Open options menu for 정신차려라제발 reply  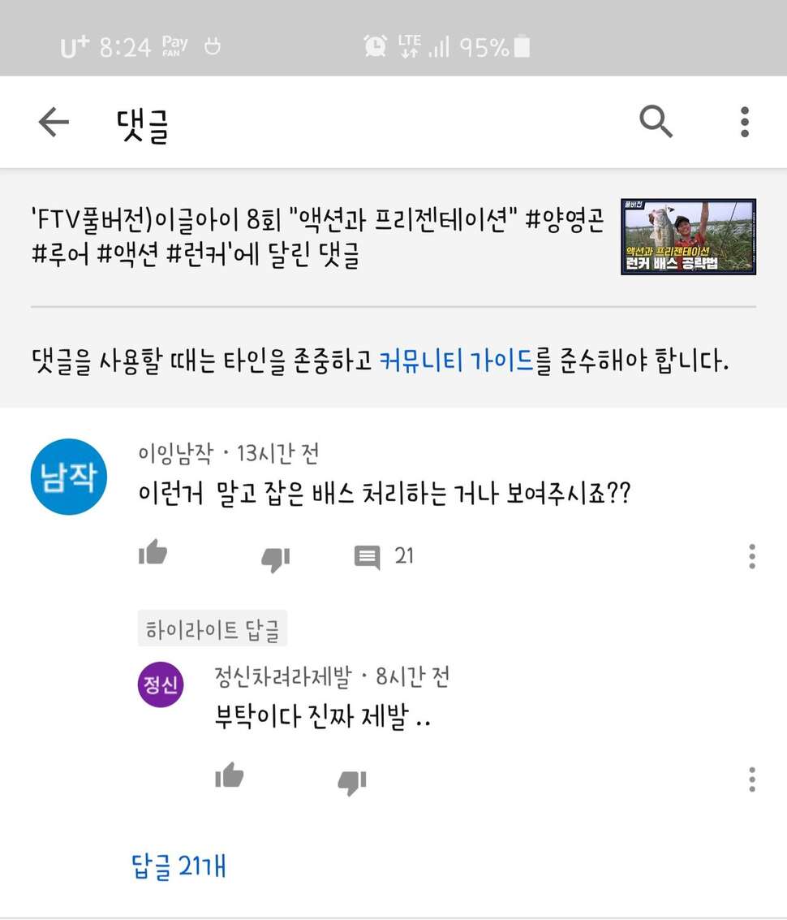click(x=752, y=780)
